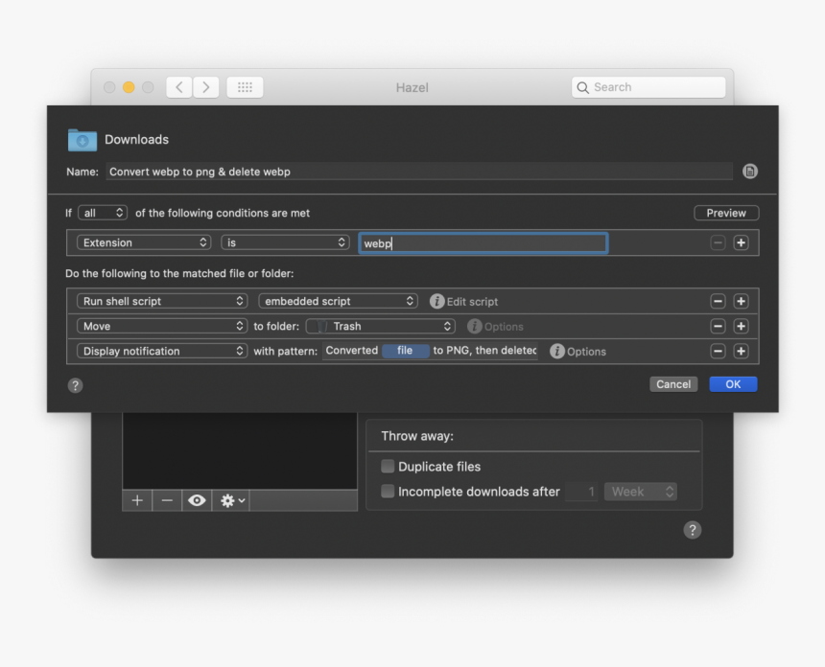Open the embedded script dropdown
The image size is (825, 667).
pyautogui.click(x=338, y=301)
